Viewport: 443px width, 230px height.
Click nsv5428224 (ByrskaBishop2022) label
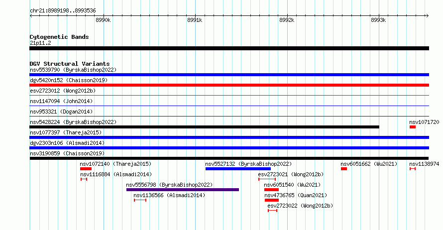coord(73,122)
